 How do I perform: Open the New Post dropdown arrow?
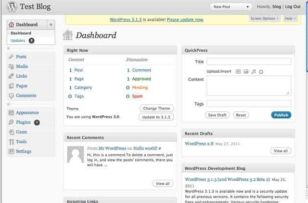248,7
